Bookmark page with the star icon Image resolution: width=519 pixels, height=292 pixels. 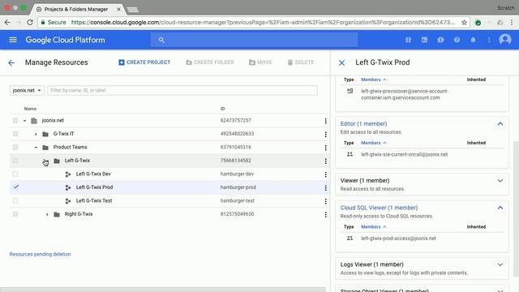coord(464,23)
